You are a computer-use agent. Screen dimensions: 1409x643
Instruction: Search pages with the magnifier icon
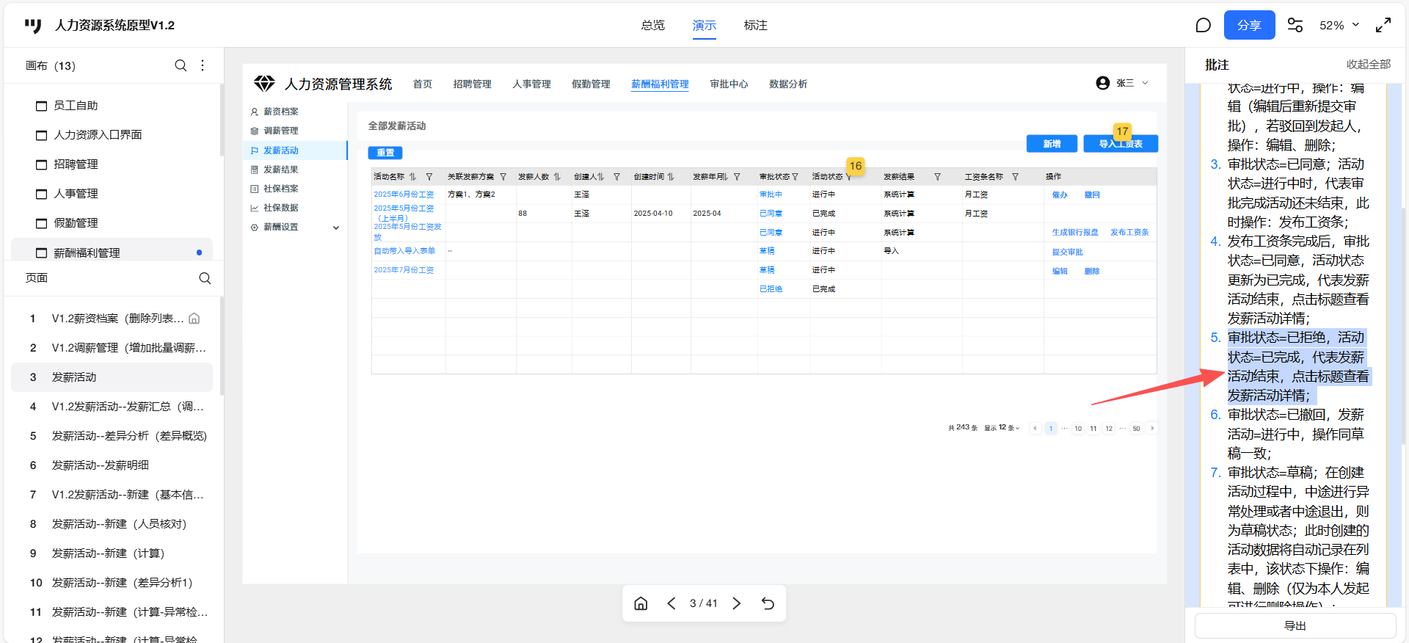point(205,278)
